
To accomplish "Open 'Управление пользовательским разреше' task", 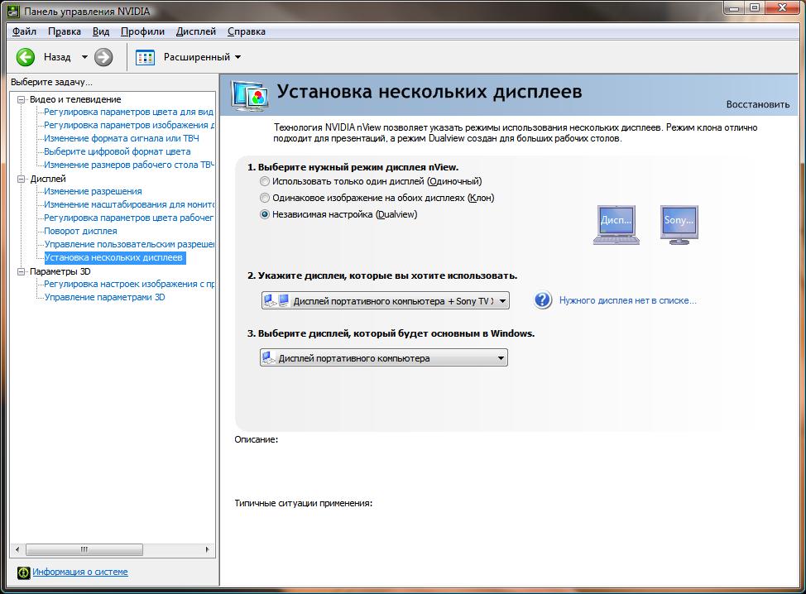I will point(129,245).
